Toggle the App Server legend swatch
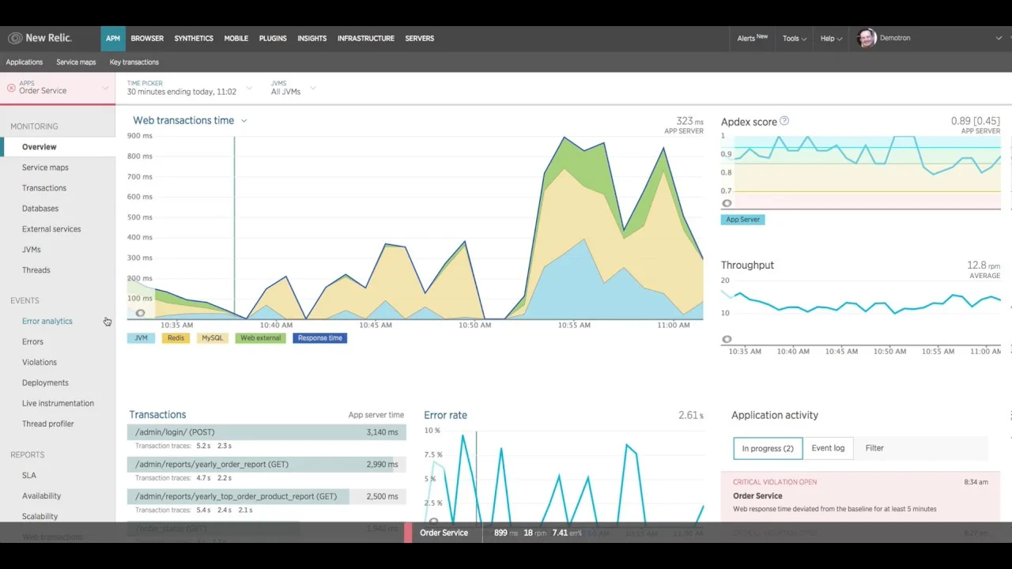The image size is (1012, 569). [x=742, y=219]
